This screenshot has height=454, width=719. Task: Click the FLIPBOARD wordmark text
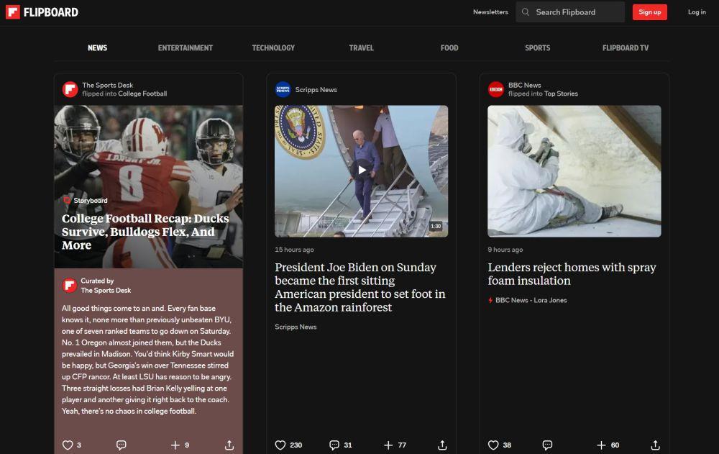coord(51,12)
